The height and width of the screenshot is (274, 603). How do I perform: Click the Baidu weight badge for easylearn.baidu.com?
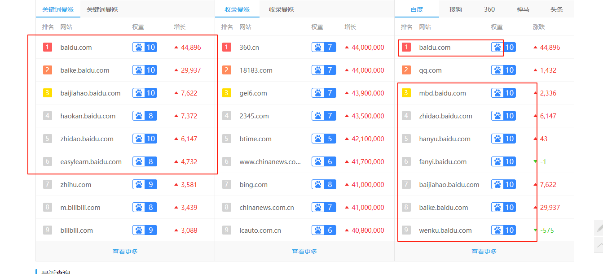(x=145, y=161)
